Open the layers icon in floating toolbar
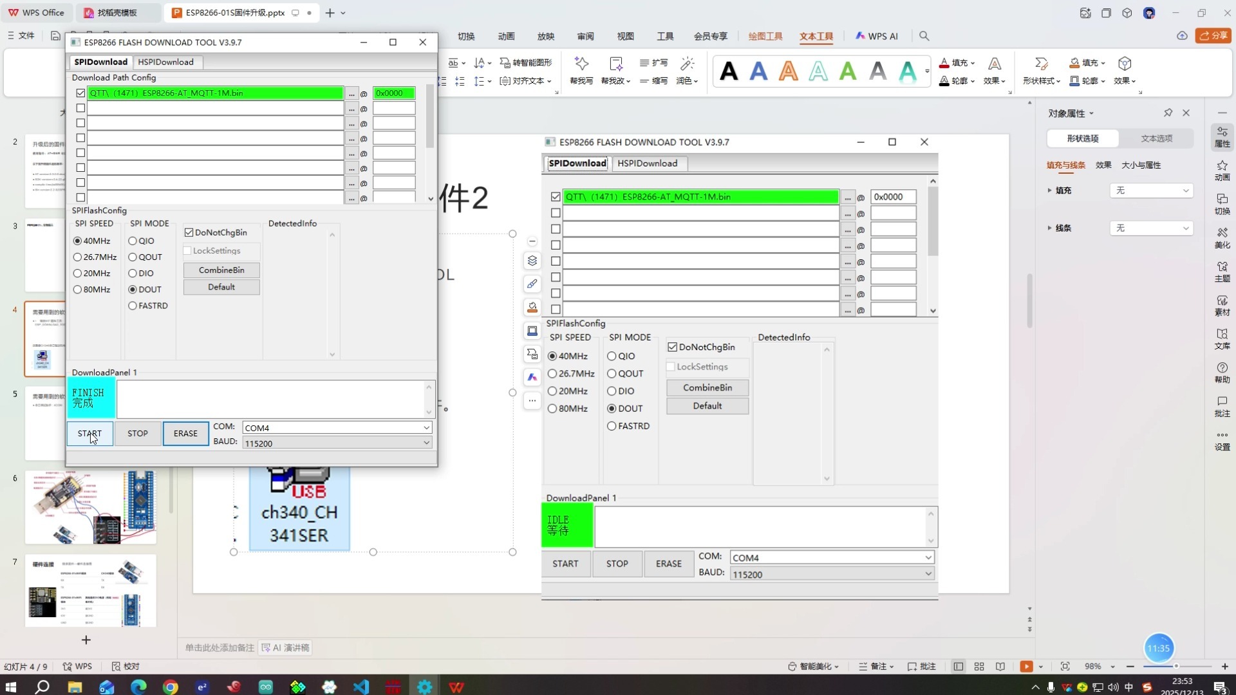The image size is (1236, 695). click(x=532, y=261)
